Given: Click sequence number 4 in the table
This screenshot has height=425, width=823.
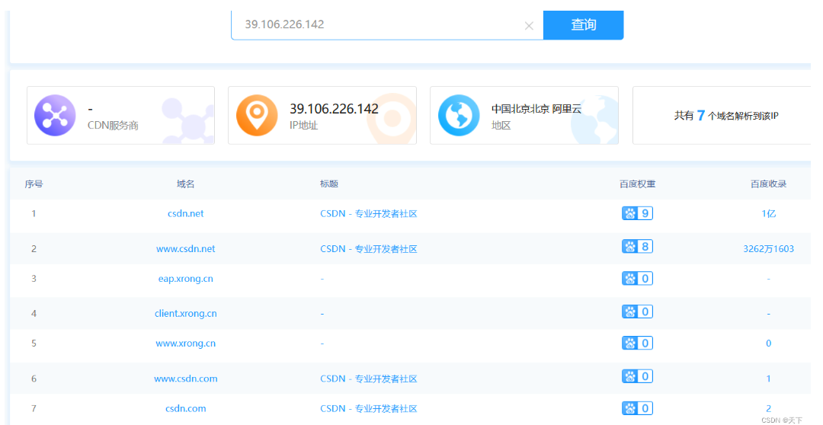Looking at the screenshot, I should coord(34,314).
